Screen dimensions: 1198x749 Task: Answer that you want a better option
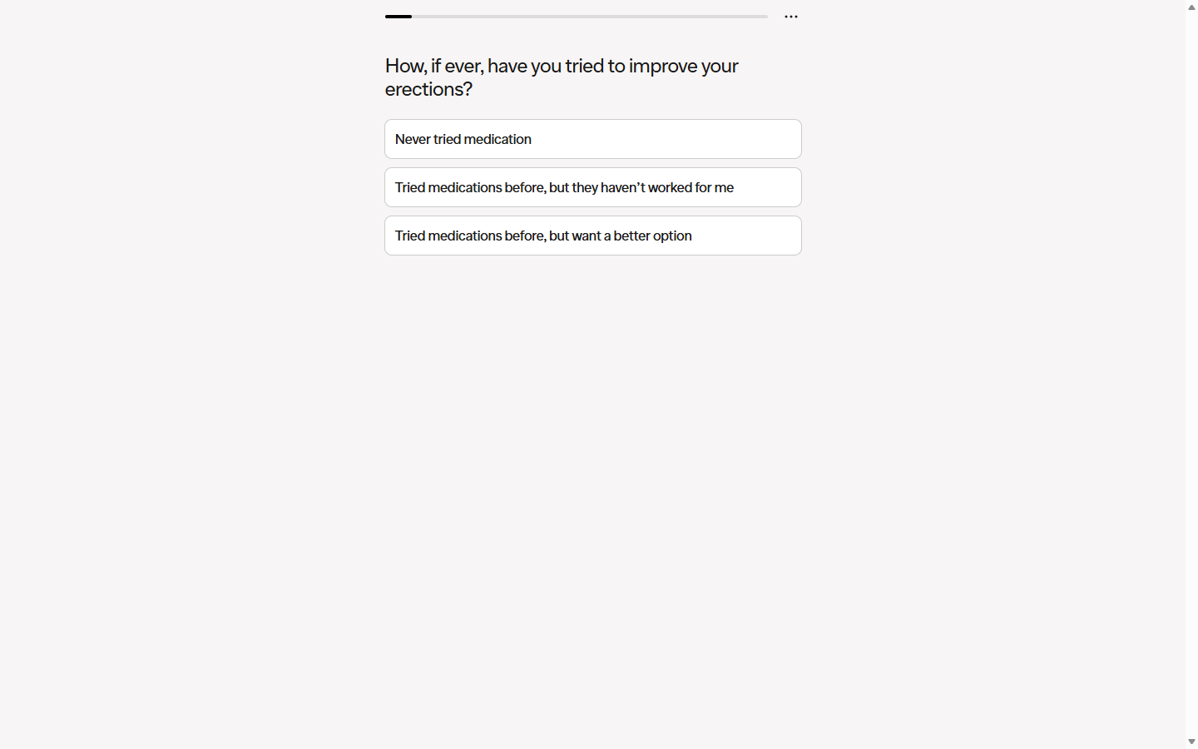(592, 236)
